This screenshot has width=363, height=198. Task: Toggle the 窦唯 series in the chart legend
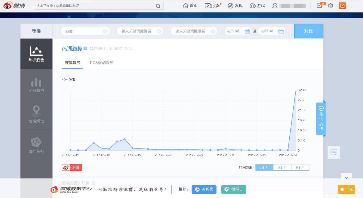(x=69, y=79)
